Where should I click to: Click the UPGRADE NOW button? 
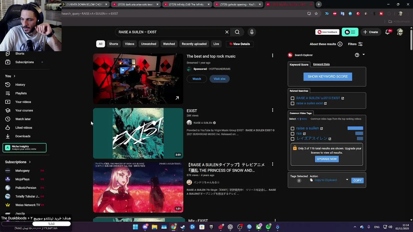pyautogui.click(x=327, y=159)
